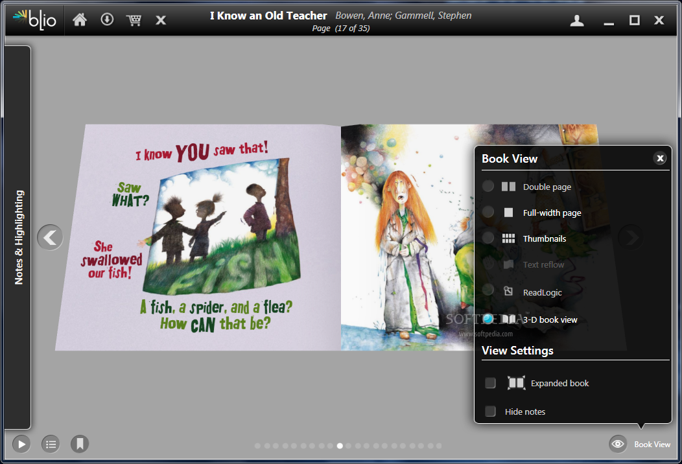Click the highlighted white page indicator dot

click(x=340, y=446)
